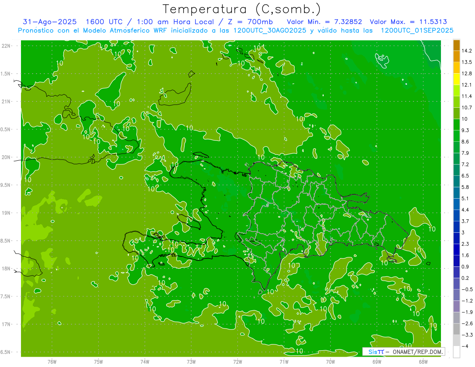475x367 pixels.
Task: Select the "Z = 700mb" level label
Action: pos(249,22)
